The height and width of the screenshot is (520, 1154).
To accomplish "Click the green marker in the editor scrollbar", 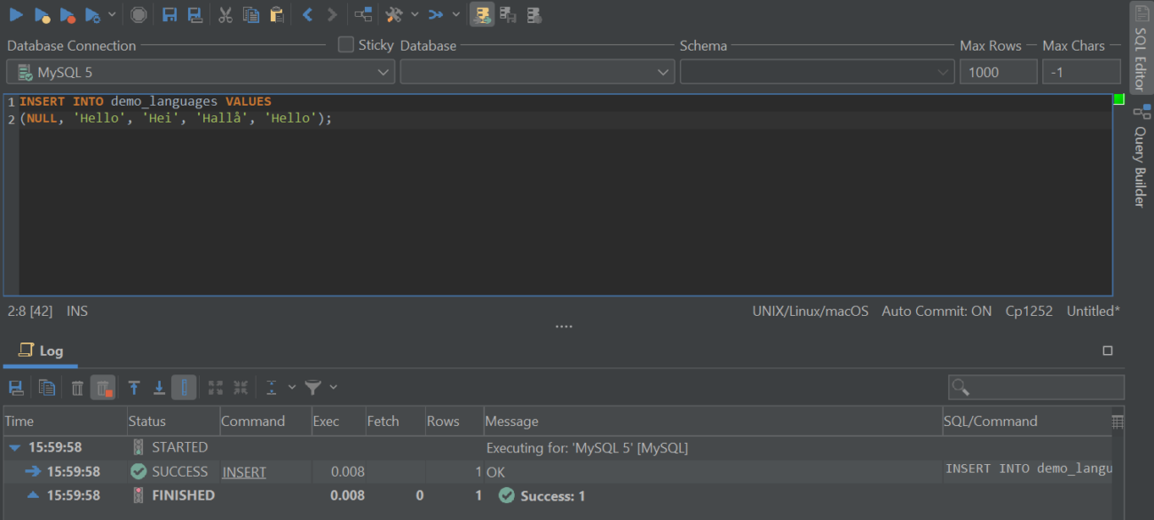I will [1119, 99].
